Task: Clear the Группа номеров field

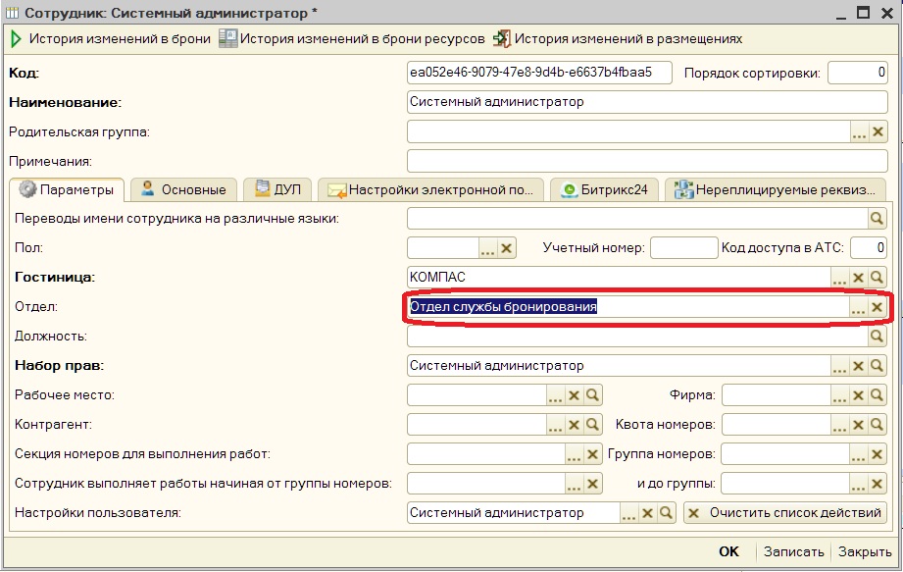Action: pos(877,454)
